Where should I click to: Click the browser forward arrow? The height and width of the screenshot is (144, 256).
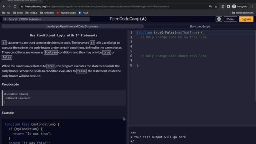(9, 6)
